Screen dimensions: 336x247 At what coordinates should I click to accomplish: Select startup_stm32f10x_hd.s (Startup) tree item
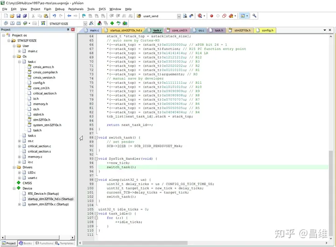pyautogui.click(x=50, y=199)
